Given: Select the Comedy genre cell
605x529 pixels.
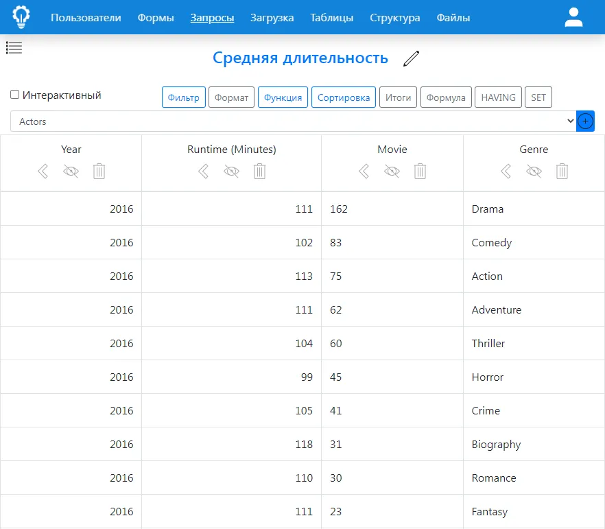Looking at the screenshot, I should pos(534,242).
